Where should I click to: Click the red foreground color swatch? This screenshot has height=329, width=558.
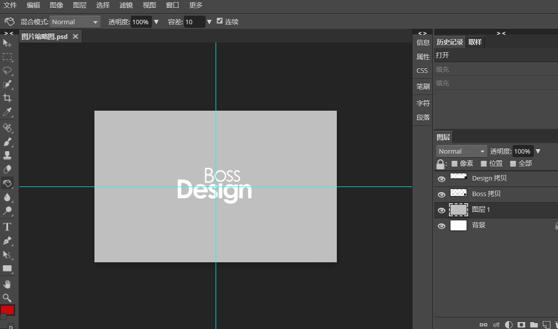(8, 310)
